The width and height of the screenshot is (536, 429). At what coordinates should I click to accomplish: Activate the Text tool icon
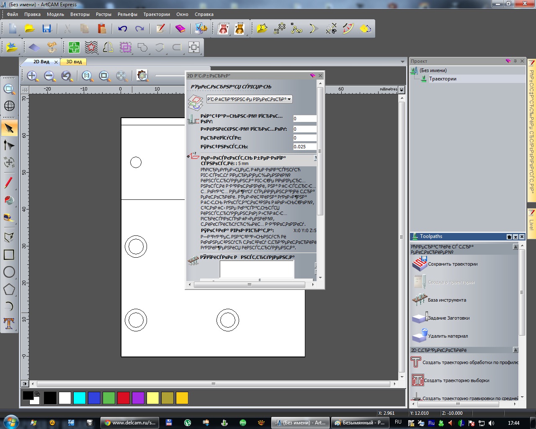click(x=9, y=323)
